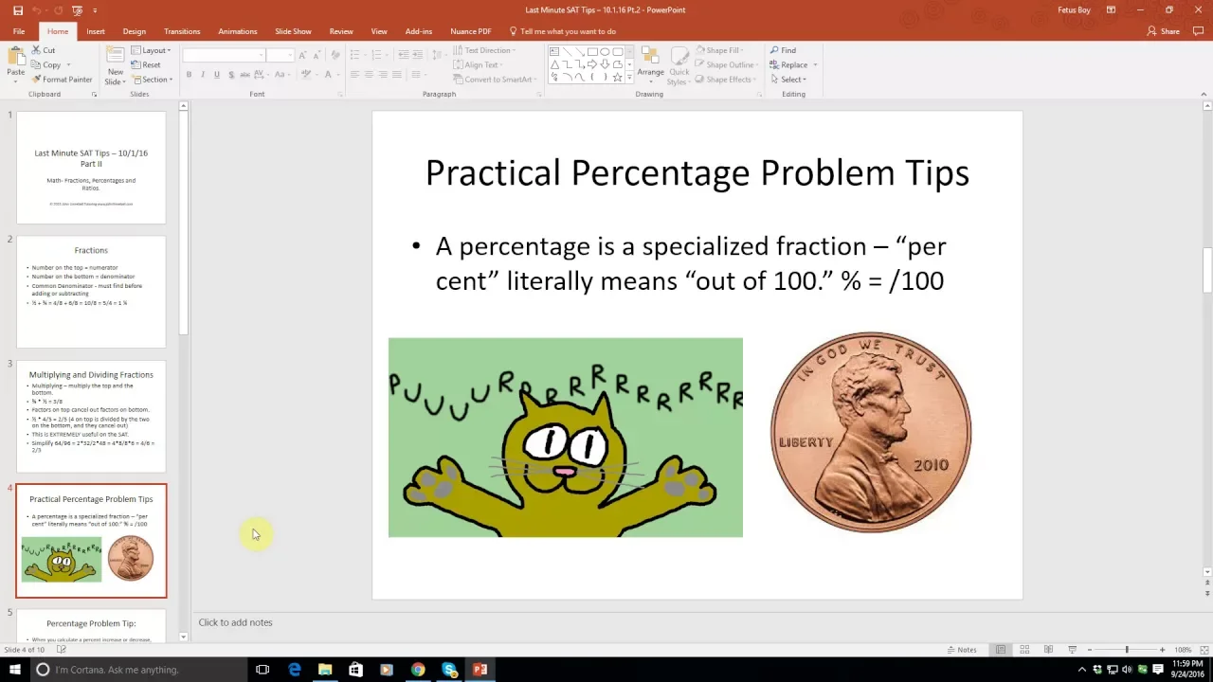Click the zoom slider handle
The width and height of the screenshot is (1213, 682).
tap(1127, 650)
